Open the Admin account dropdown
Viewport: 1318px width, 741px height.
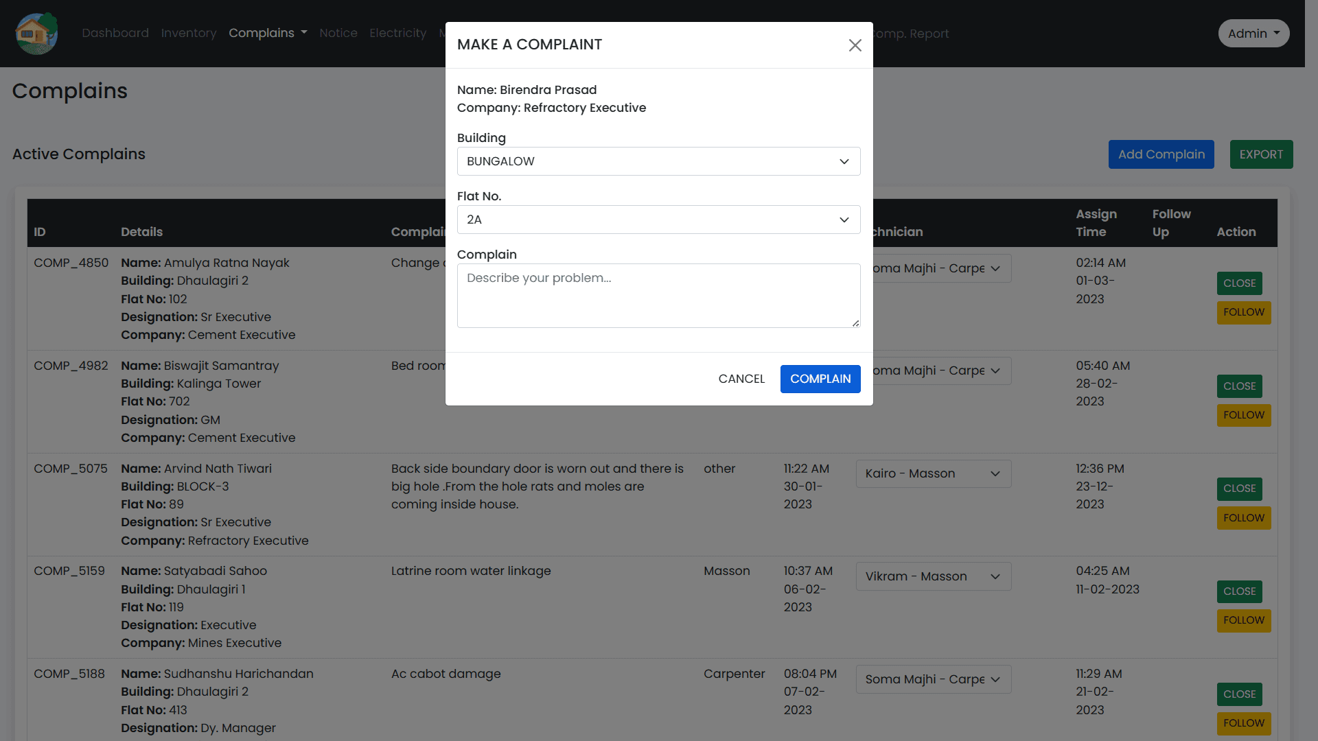point(1253,33)
